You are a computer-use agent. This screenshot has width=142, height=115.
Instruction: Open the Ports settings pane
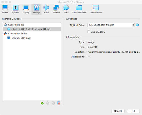(x=66, y=9)
